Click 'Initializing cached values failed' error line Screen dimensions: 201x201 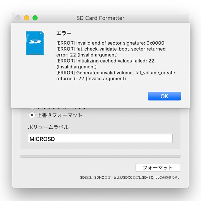point(105,61)
